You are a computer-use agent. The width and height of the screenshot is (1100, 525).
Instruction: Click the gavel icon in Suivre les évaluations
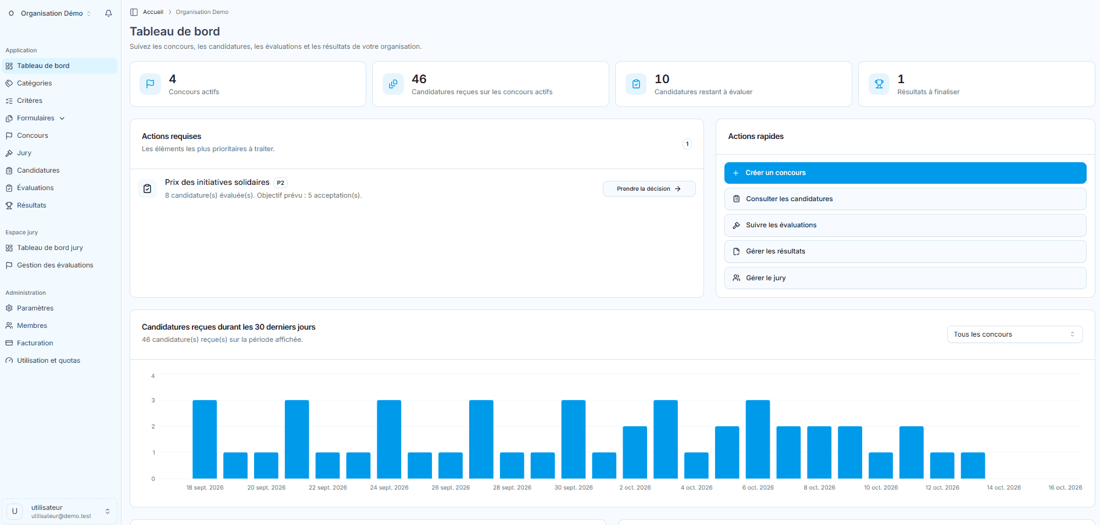pos(737,225)
